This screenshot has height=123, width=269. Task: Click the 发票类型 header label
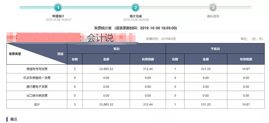(15, 54)
